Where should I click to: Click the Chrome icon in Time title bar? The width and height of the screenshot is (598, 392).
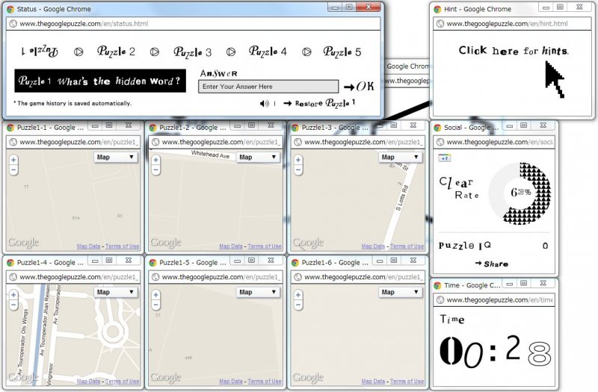pyautogui.click(x=437, y=285)
